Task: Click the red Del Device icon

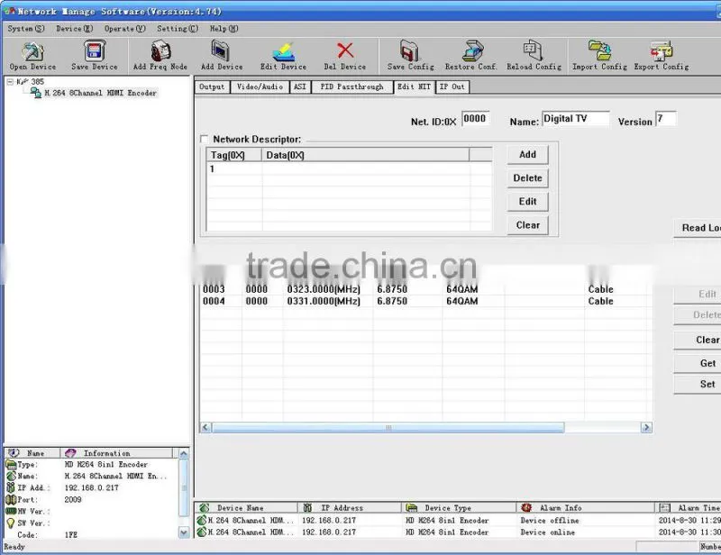Action: click(345, 50)
